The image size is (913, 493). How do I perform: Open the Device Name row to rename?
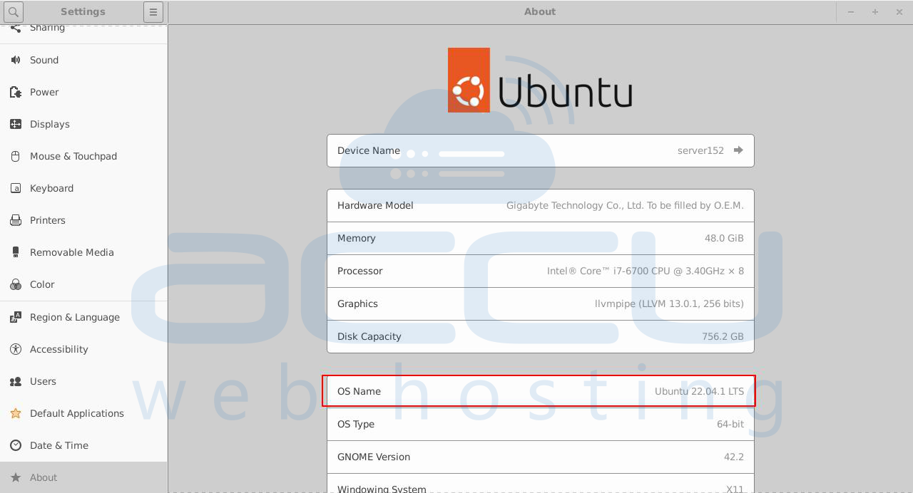(541, 150)
